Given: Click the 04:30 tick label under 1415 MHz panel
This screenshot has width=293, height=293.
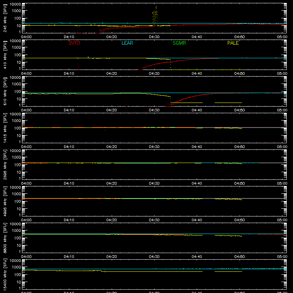Looking at the screenshot, I should [154, 147].
